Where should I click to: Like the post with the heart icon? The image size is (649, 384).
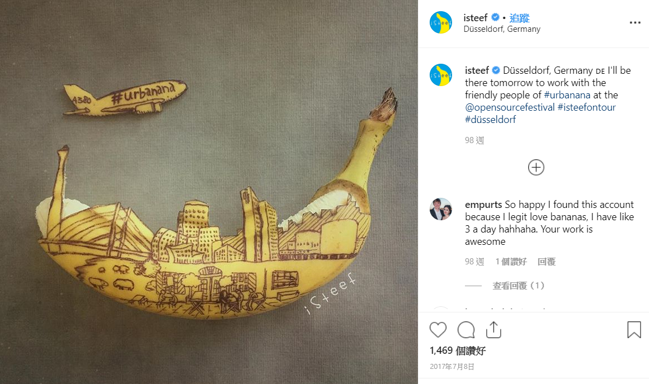click(438, 330)
